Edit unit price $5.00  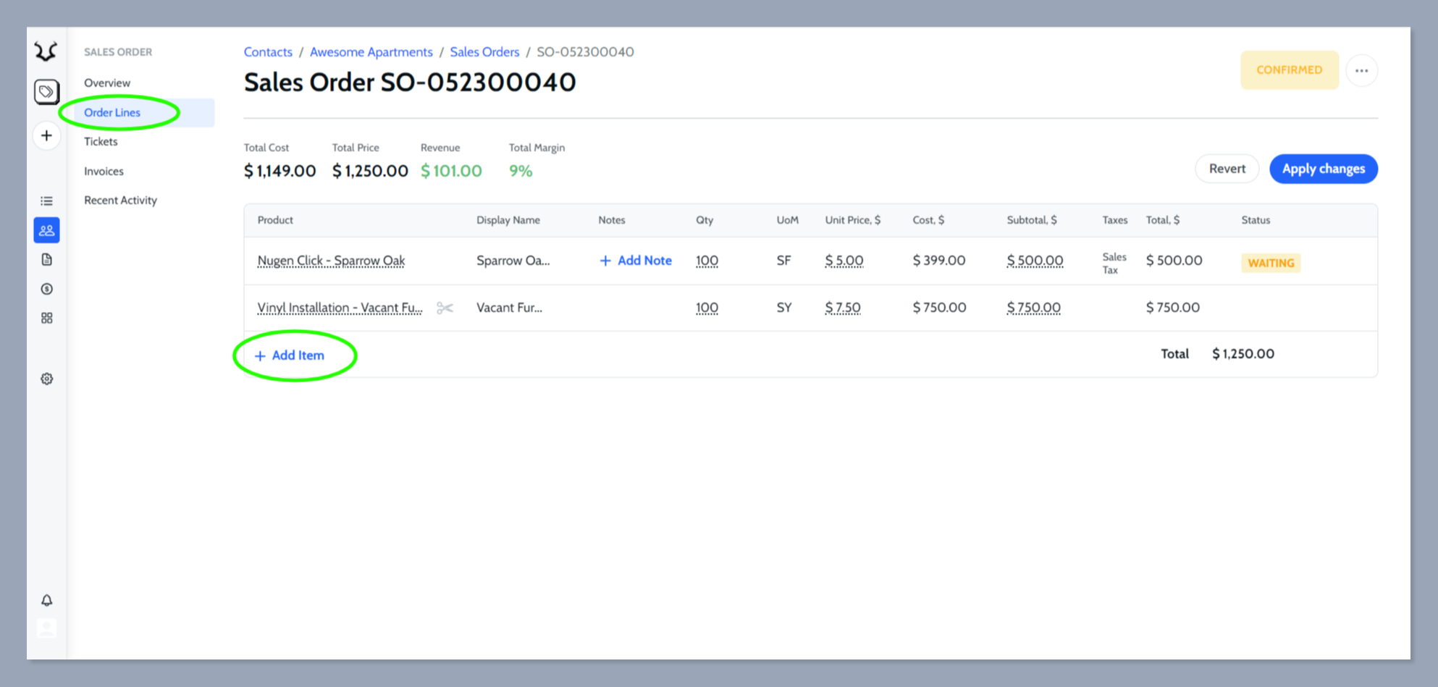[844, 261]
